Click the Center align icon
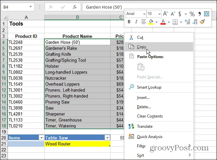The width and height of the screenshot is (217, 160). 143,22
